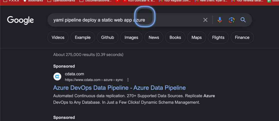The width and height of the screenshot is (279, 121).
Task: Select the Example filter chip
Action: pyautogui.click(x=83, y=37)
